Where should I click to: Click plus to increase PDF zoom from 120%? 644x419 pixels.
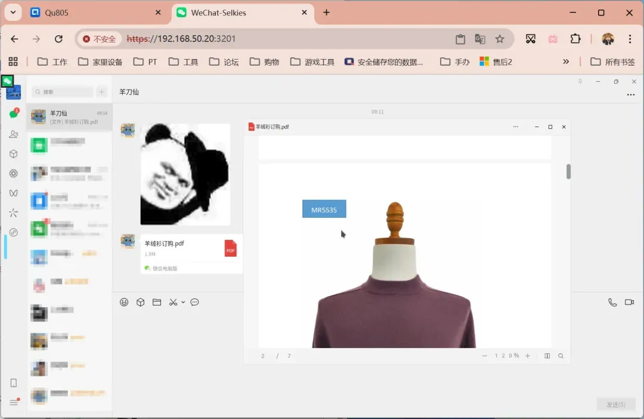click(527, 355)
